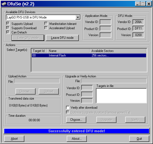Click the Name column header
Viewport: 153px width, 144px height.
(x=68, y=51)
